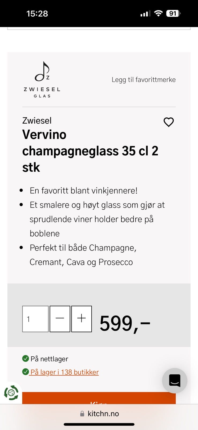Decrease quantity with the minus button
The width and height of the screenshot is (198, 430).
coord(60,319)
